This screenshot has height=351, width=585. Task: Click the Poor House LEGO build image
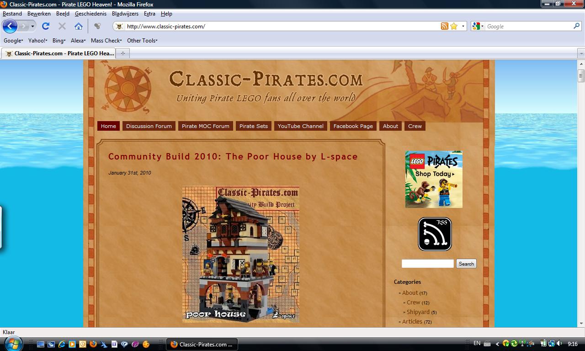241,254
